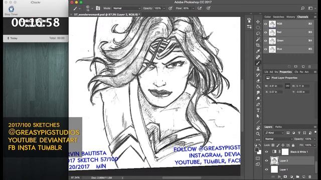Toggle pressure for opacity button
321x180 pixels.
coord(171,8)
